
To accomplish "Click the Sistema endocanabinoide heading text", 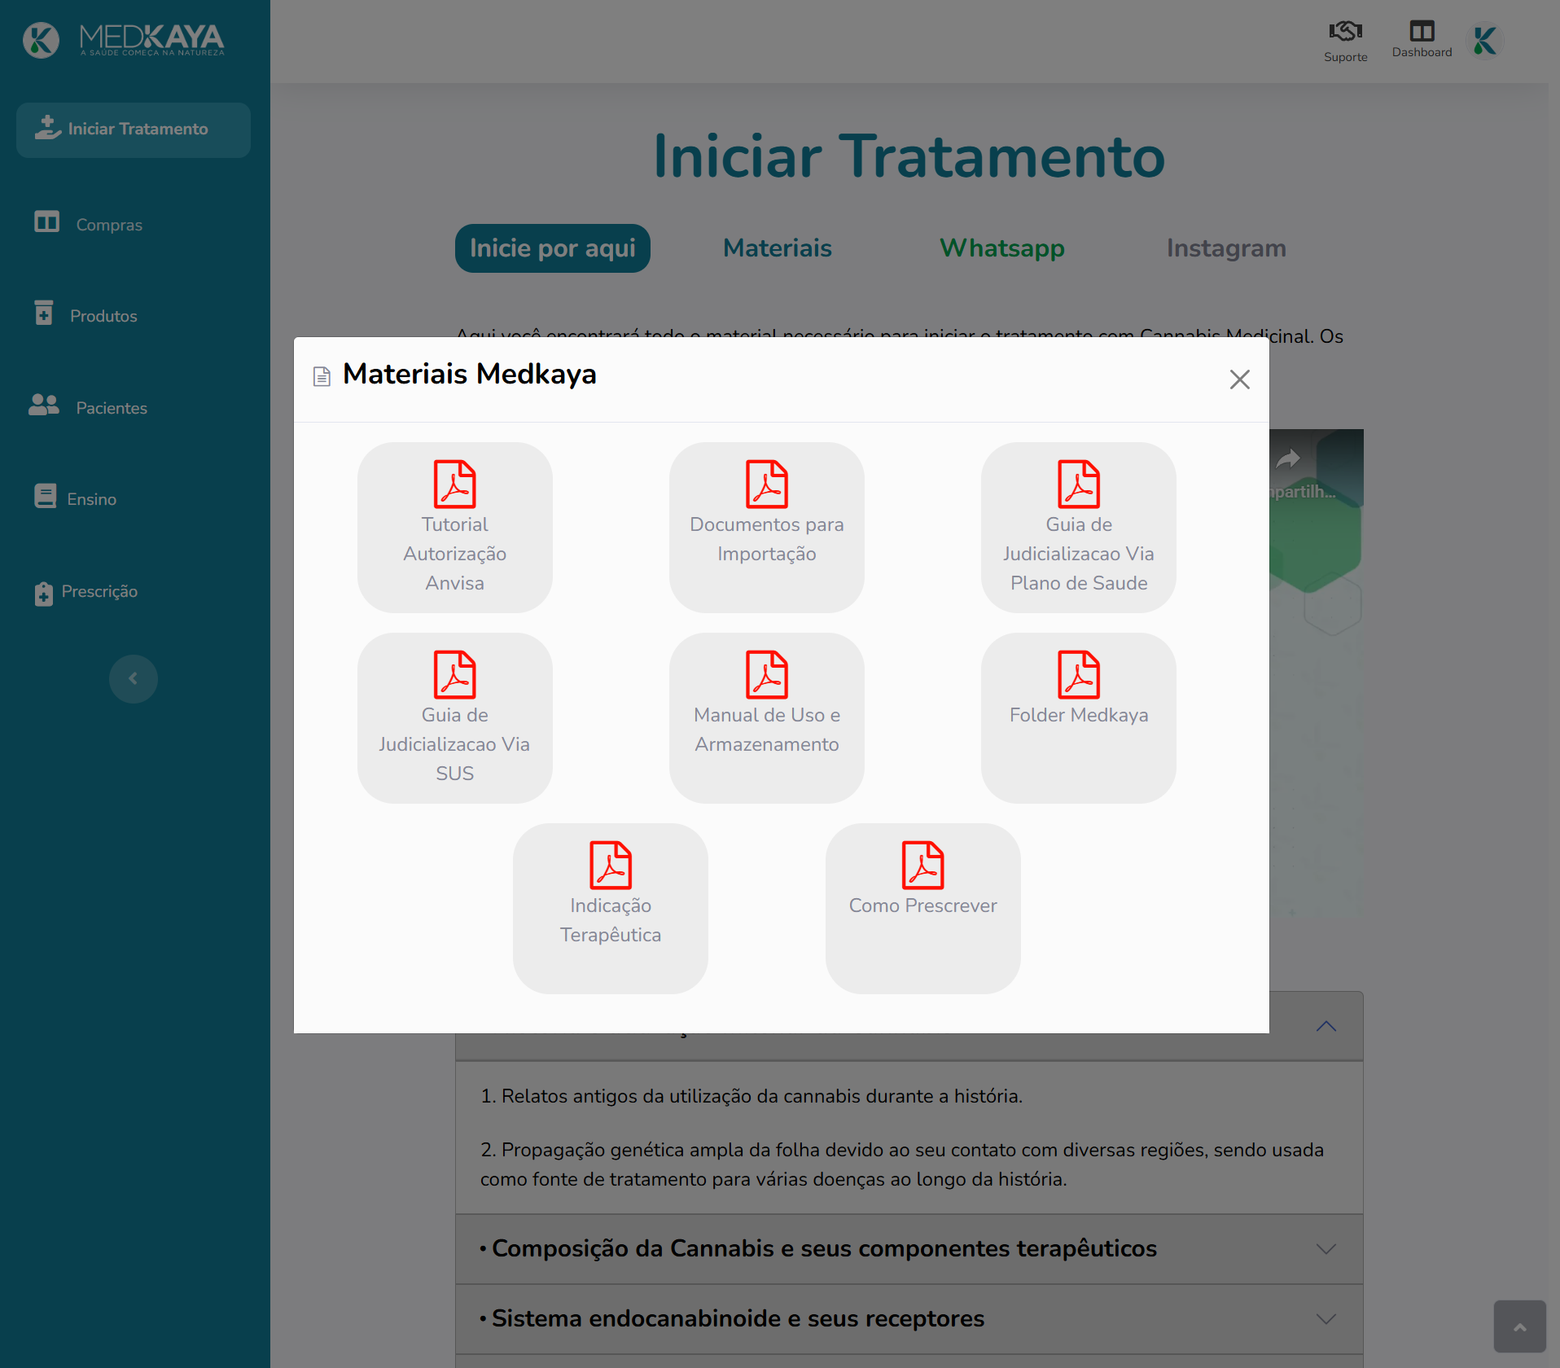I will 738,1318.
